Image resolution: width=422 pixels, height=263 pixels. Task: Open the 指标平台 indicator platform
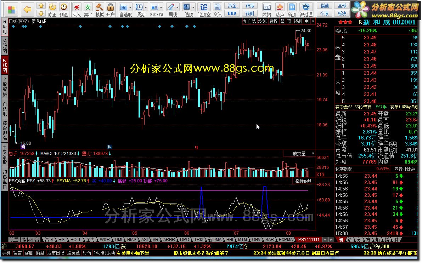click(x=31, y=239)
